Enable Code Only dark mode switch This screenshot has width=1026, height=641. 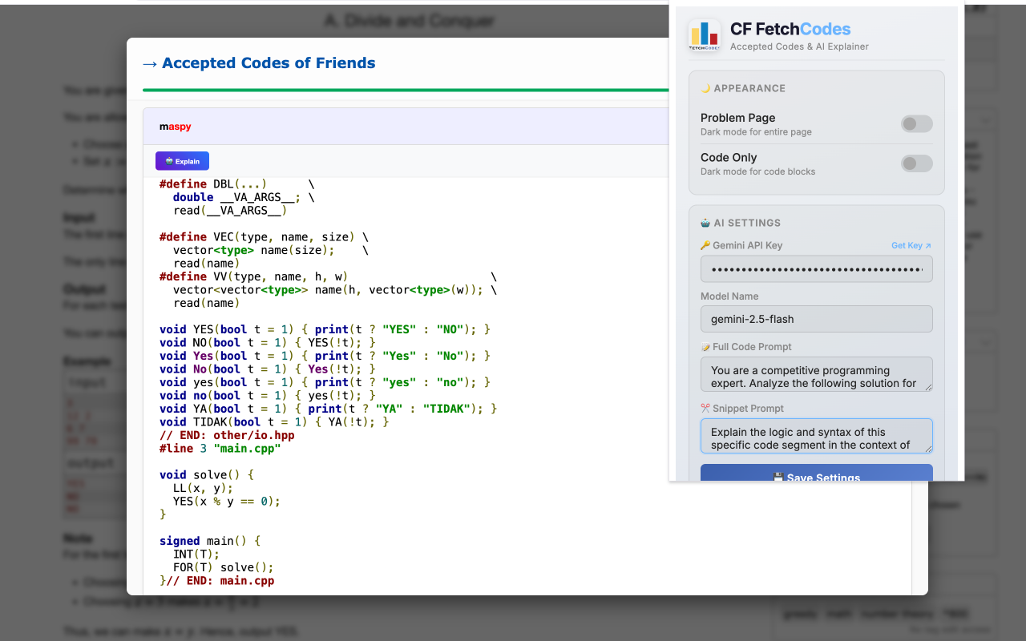click(x=917, y=163)
